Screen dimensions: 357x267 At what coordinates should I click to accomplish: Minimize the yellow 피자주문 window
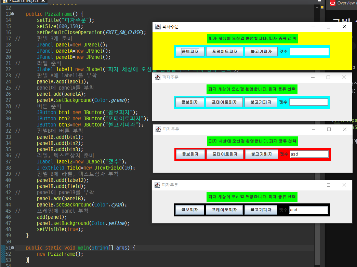[x=313, y=27]
